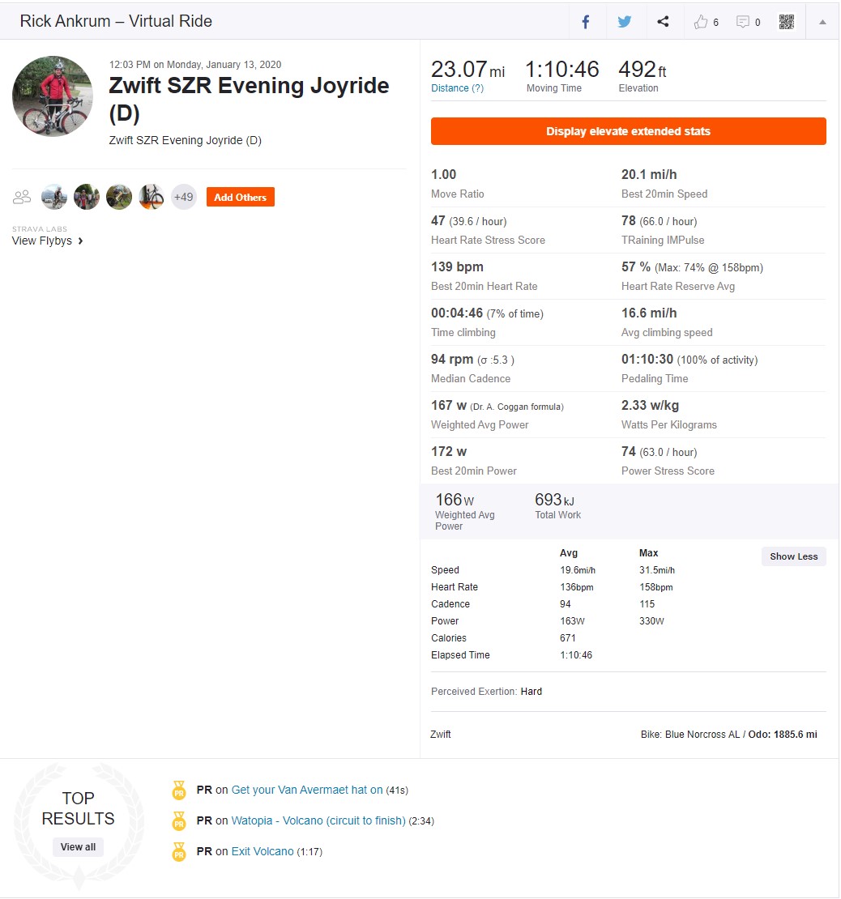Viewport: 841px width, 899px height.
Task: Click the group athletes people icon
Action: pyautogui.click(x=22, y=198)
